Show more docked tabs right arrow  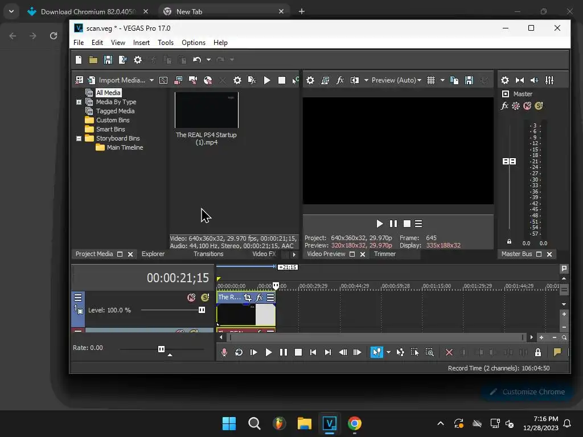(294, 254)
